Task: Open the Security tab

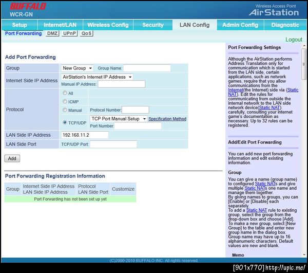Action: (153, 25)
